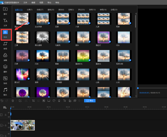Screen dimensions: 167x137
Task: Select the 边框(23) category tab
Action: [x=114, y=10]
